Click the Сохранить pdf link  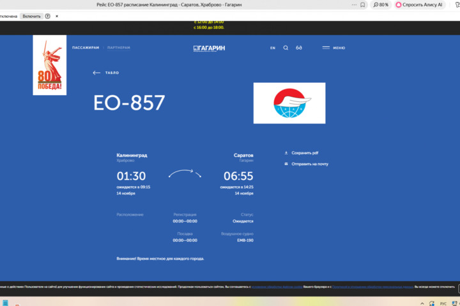point(305,153)
